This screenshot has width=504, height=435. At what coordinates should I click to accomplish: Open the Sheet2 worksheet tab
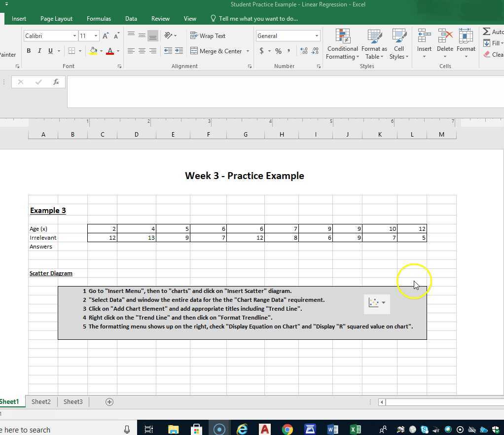[41, 401]
